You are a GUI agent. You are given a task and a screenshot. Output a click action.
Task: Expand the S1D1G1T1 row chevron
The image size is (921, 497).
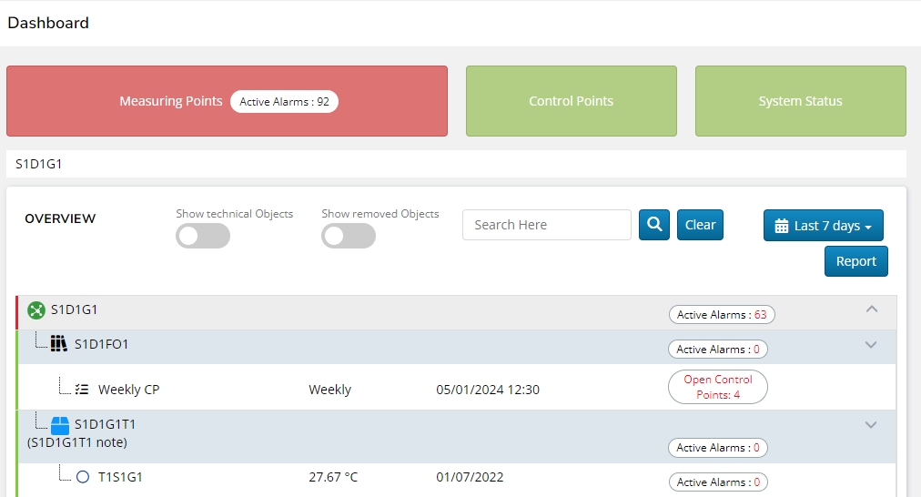coord(870,425)
